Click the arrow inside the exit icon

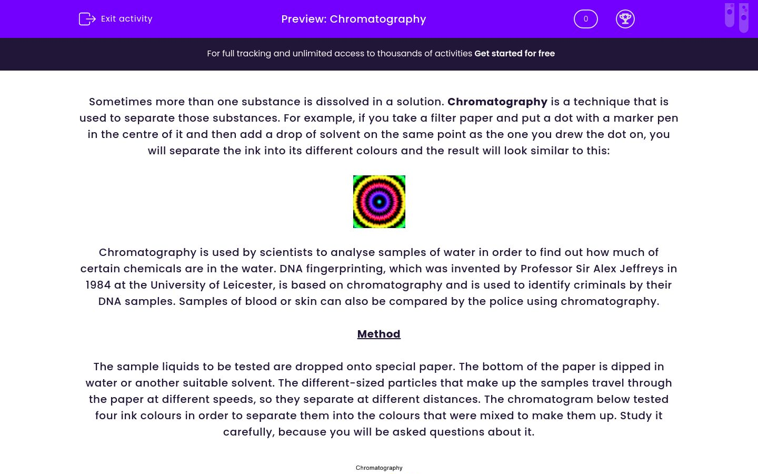[89, 18]
